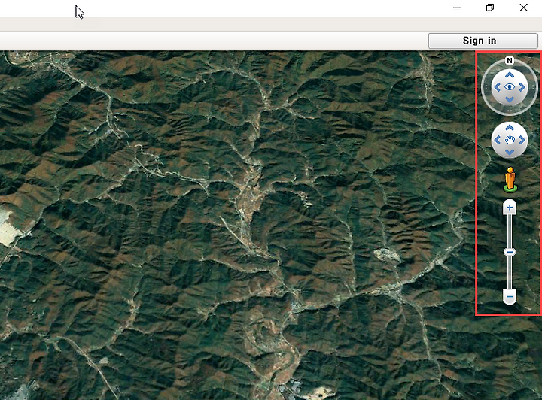This screenshot has width=542, height=400.
Task: Click the Sign in button
Action: coord(483,41)
